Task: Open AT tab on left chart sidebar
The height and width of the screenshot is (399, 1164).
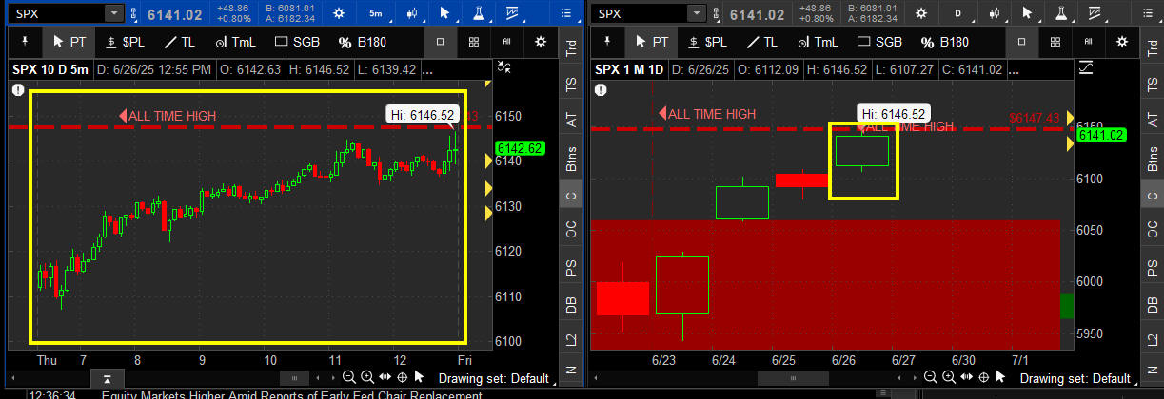Action: pos(571,120)
